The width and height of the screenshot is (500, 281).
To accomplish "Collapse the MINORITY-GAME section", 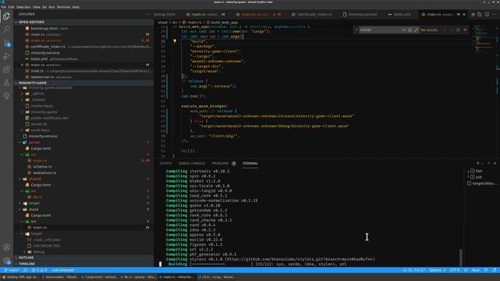I will pyautogui.click(x=84, y=83).
